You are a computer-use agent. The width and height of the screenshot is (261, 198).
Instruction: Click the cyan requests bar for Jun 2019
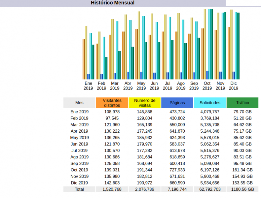tap(157, 50)
